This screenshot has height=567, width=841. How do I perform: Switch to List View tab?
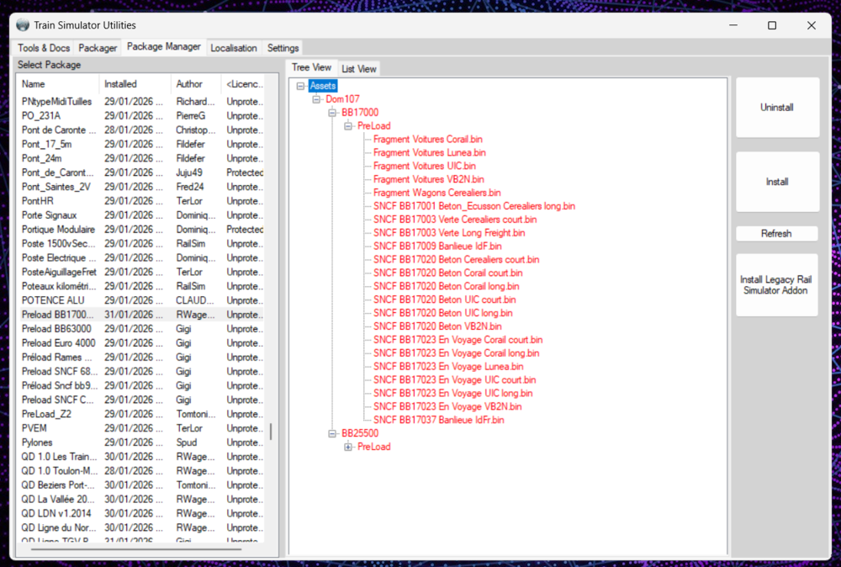click(x=359, y=69)
